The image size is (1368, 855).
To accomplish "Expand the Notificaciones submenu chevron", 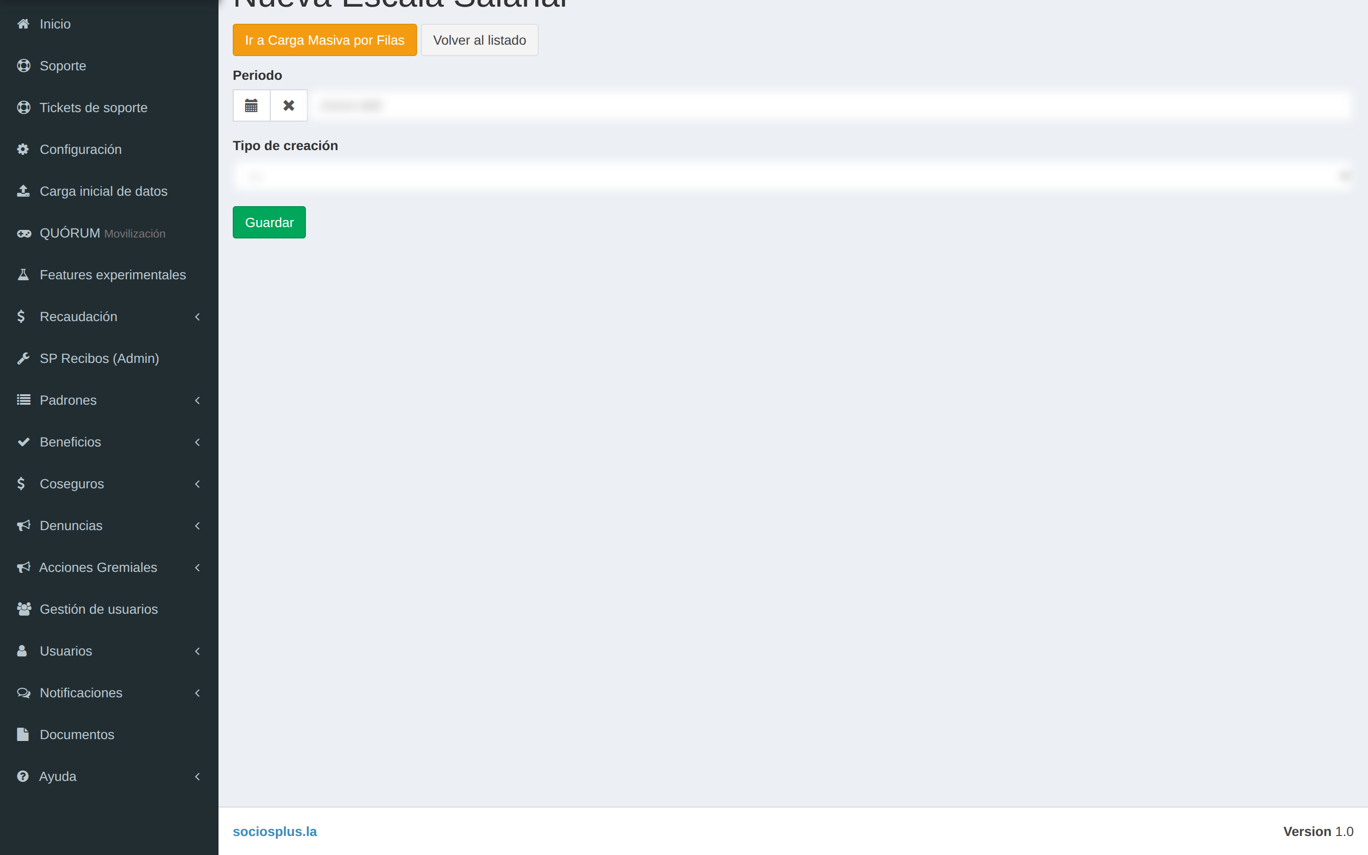I will (x=197, y=693).
